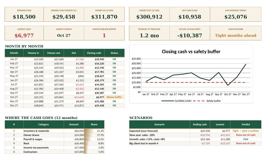The image size is (266, 154).
Task: Select the Category column header
Action: pyautogui.click(x=43, y=124)
